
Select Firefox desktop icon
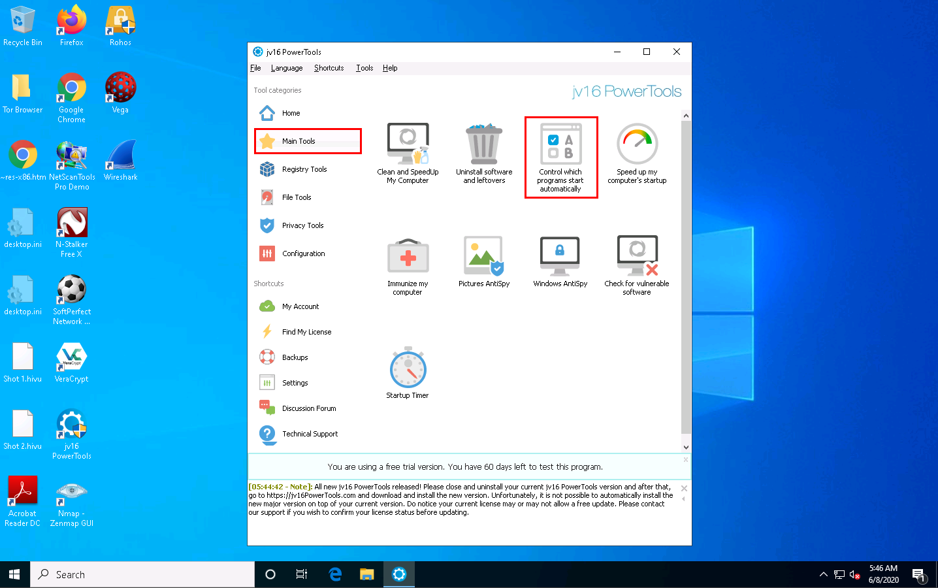[x=72, y=26]
